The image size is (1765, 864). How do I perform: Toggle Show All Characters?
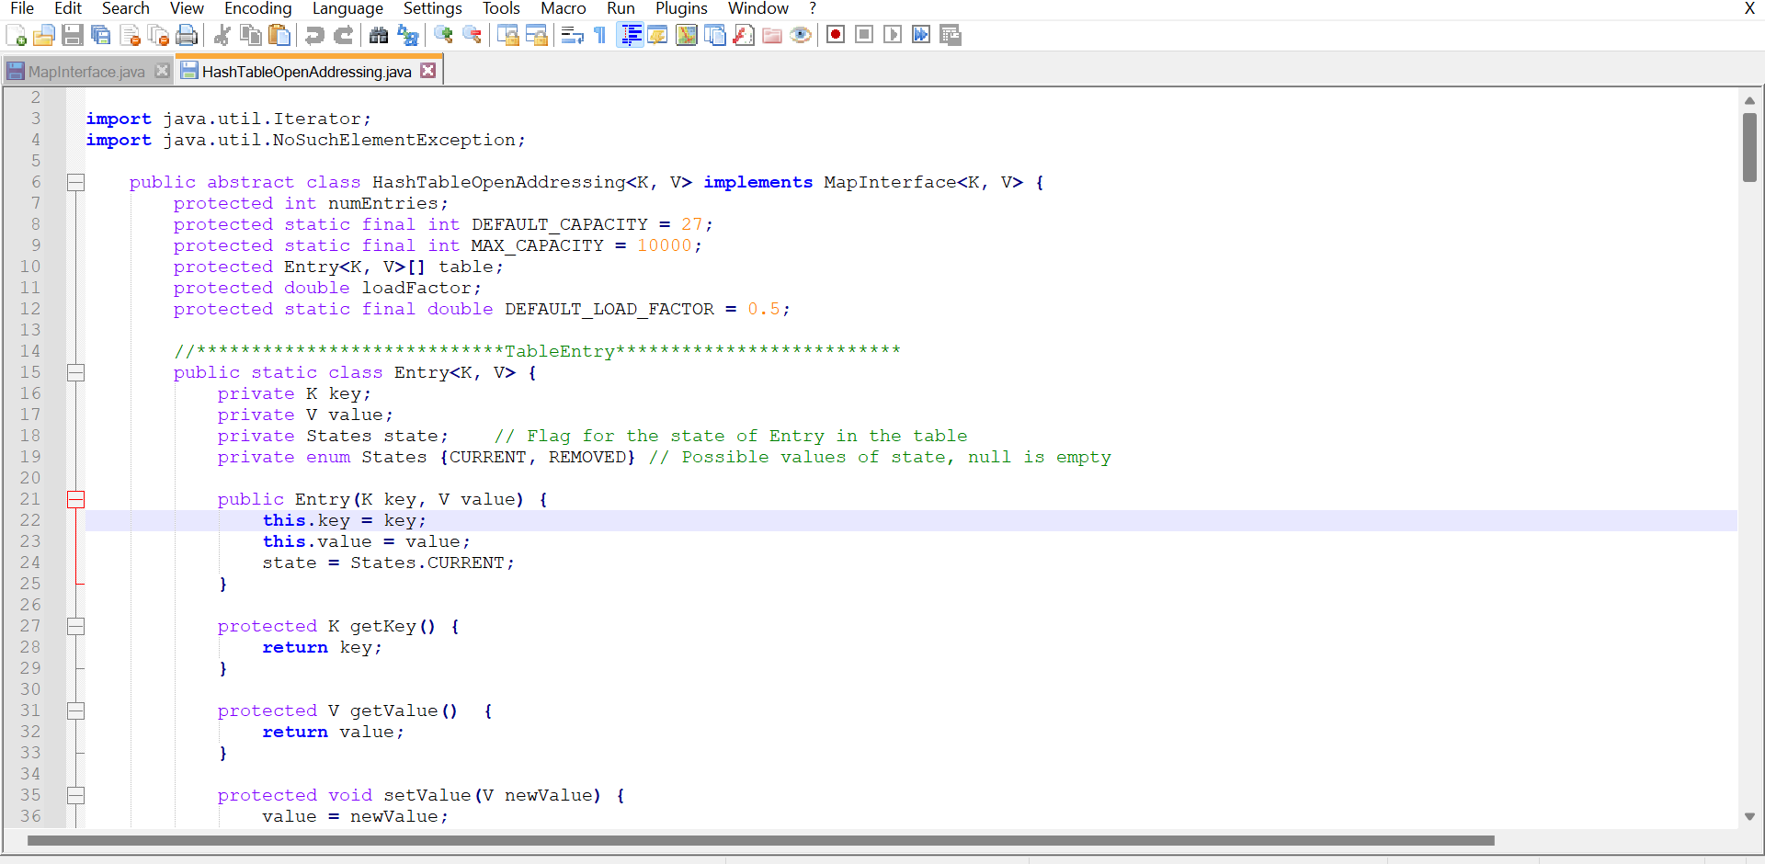tap(598, 34)
